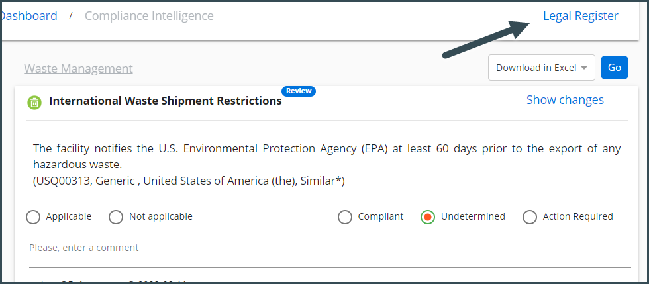
Task: Mark requirement as Compliant
Action: 345,217
